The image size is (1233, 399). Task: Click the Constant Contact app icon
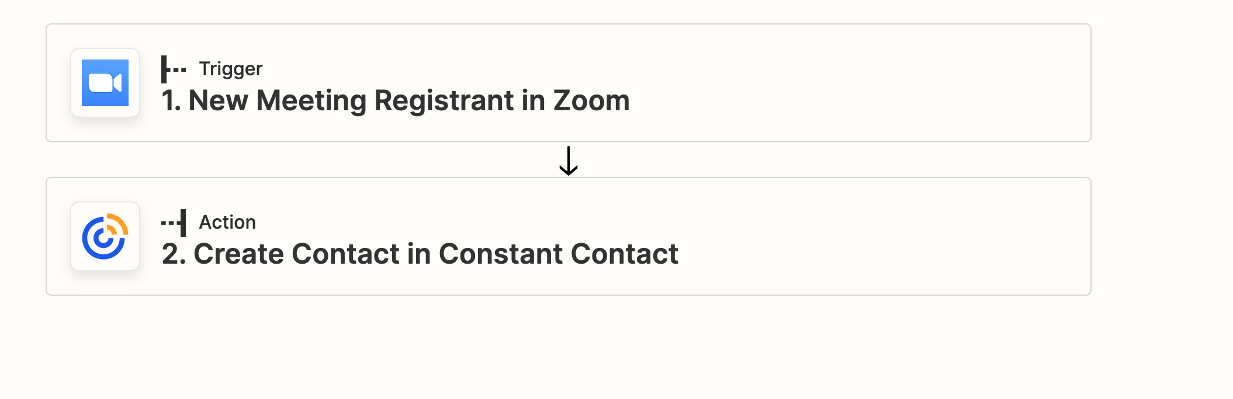[105, 236]
